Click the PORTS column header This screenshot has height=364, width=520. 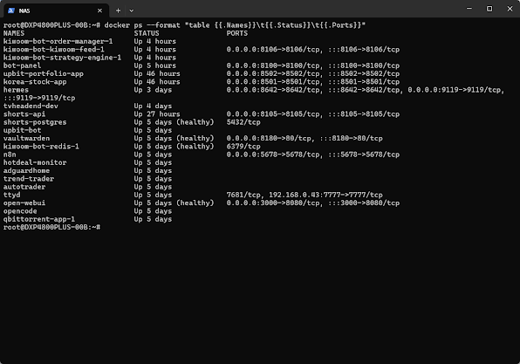coord(236,33)
